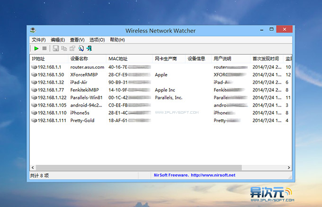This screenshot has width=322, height=207.
Task: Click MAC address starting 28-CF-E9
Action: pyautogui.click(x=130, y=74)
